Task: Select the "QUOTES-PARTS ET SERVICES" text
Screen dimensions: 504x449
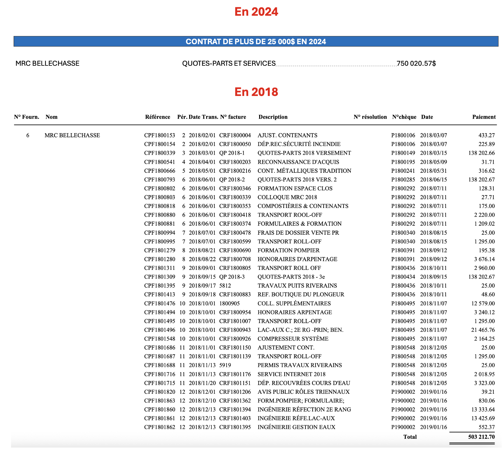Action: pos(229,63)
